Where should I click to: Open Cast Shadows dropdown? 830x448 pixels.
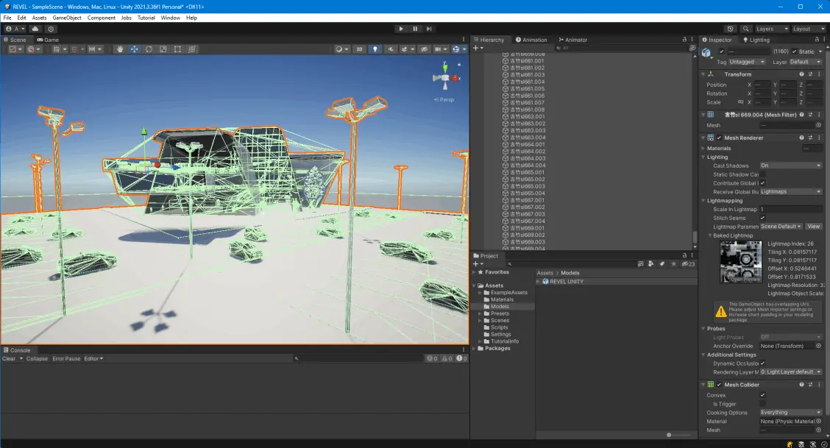pyautogui.click(x=791, y=166)
